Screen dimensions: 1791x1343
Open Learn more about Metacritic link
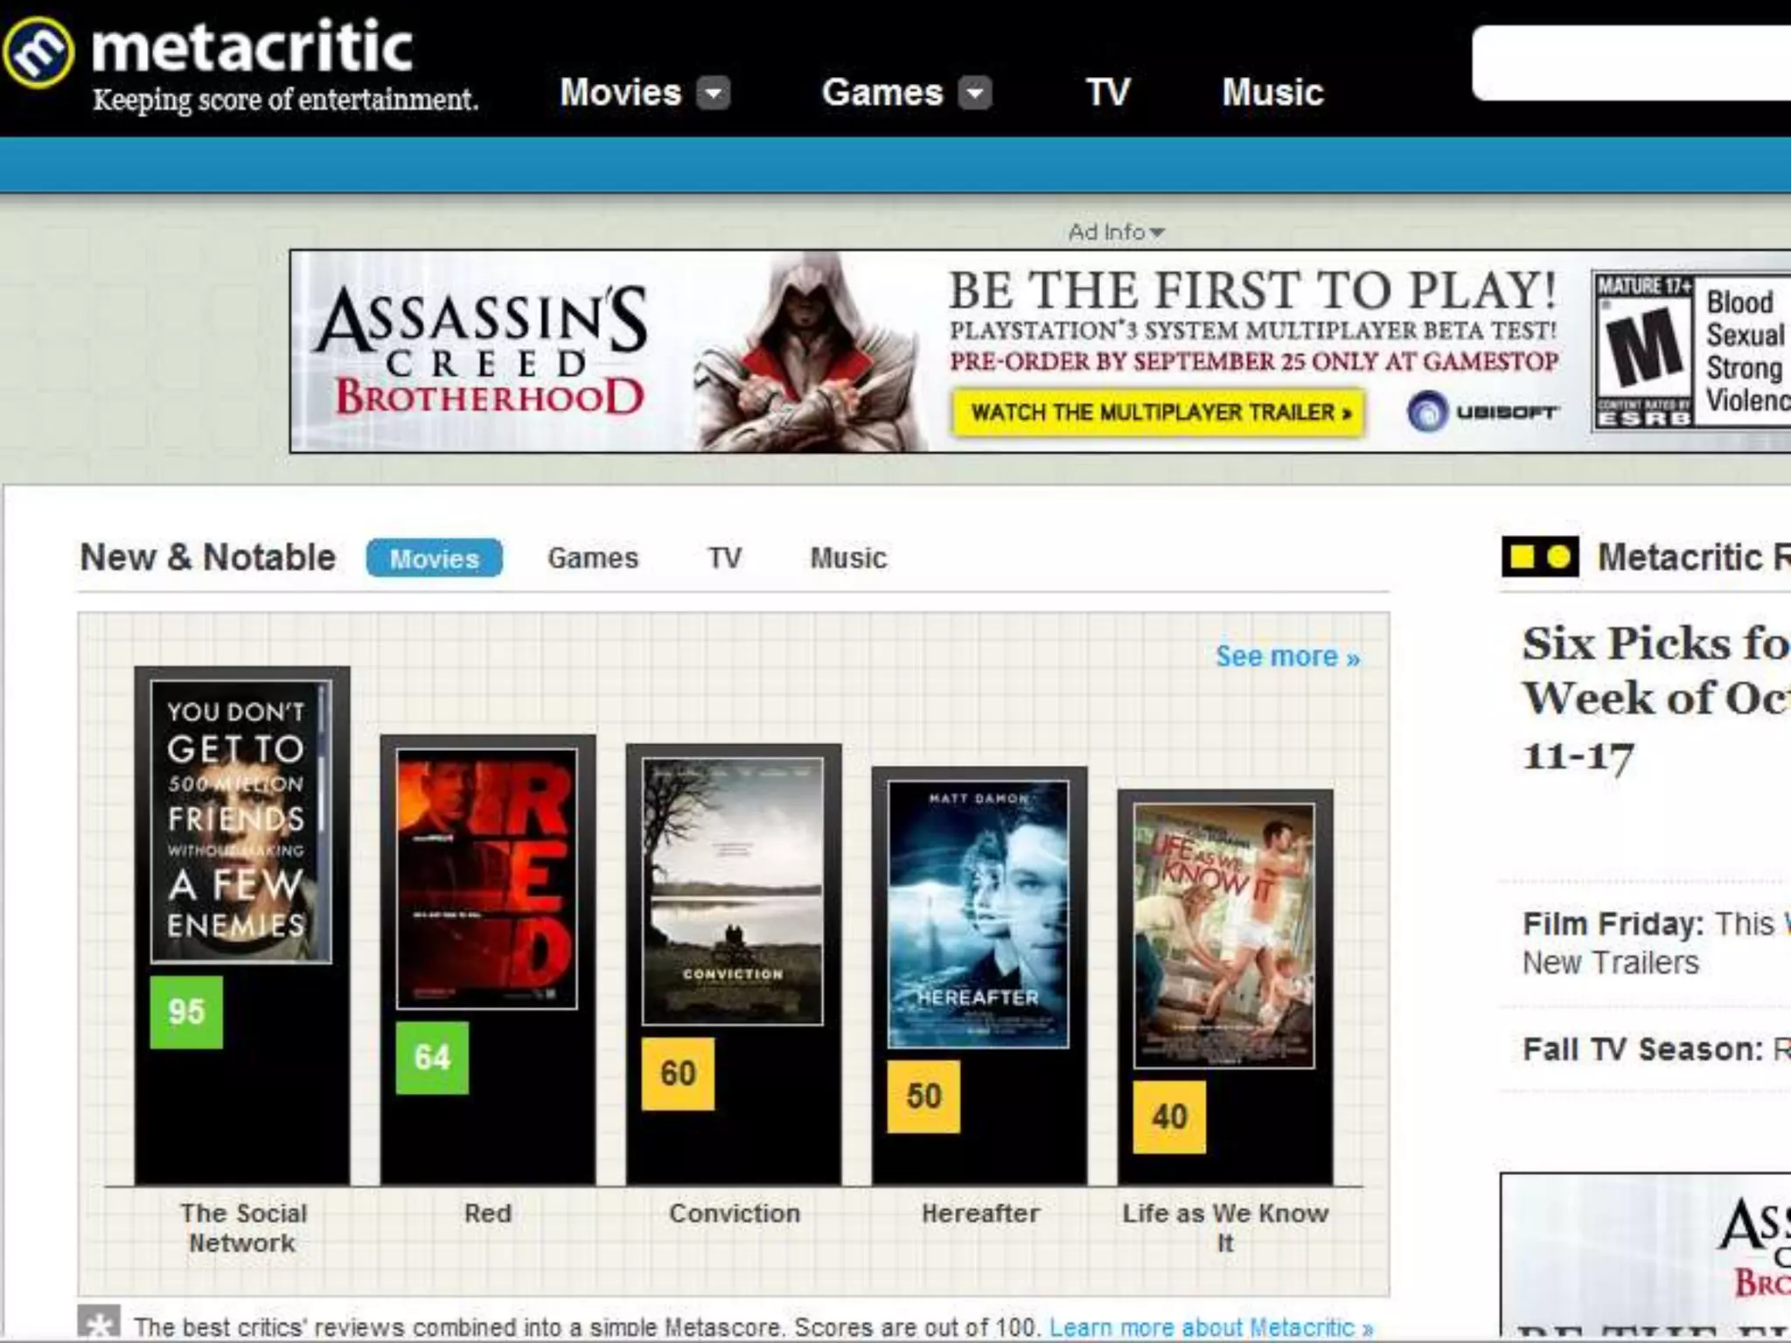[x=1210, y=1327]
